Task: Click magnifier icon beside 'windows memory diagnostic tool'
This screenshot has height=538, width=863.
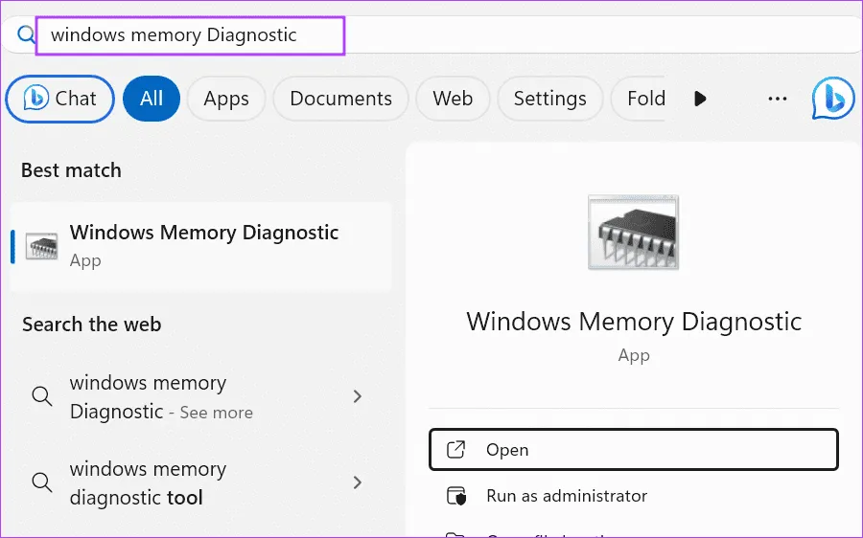Action: click(41, 482)
